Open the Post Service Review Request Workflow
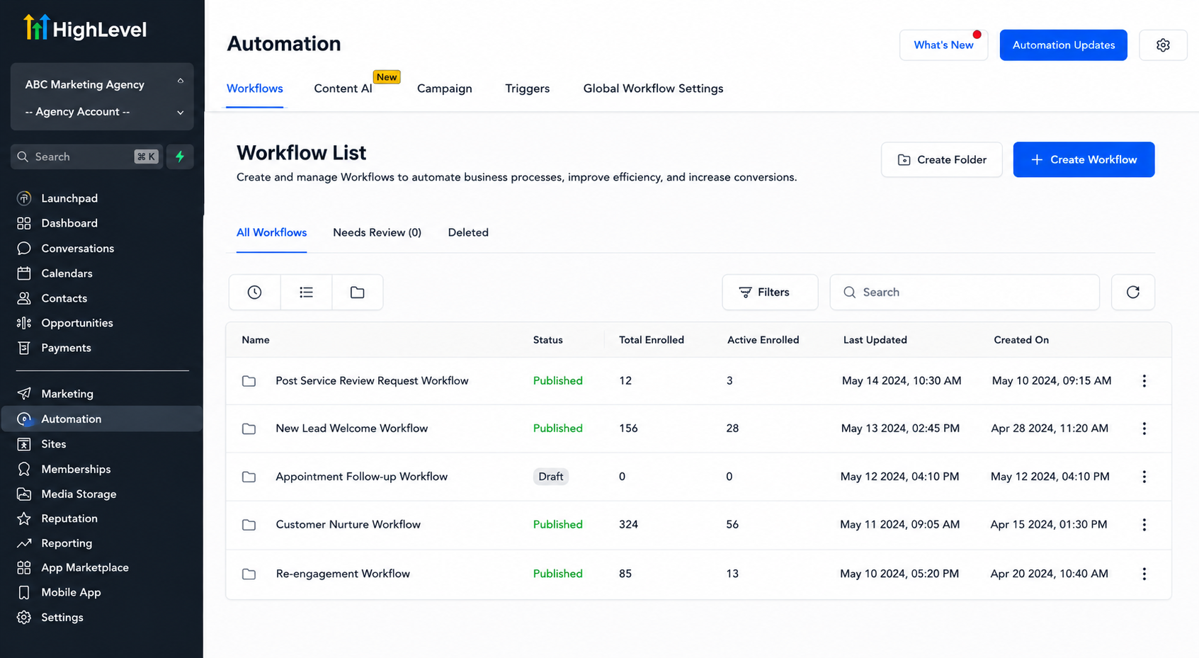Viewport: 1199px width, 658px height. pos(372,381)
